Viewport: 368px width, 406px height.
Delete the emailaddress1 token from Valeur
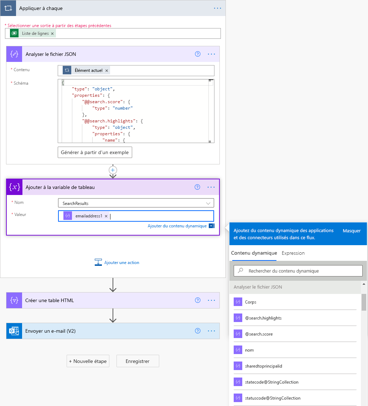tap(106, 216)
